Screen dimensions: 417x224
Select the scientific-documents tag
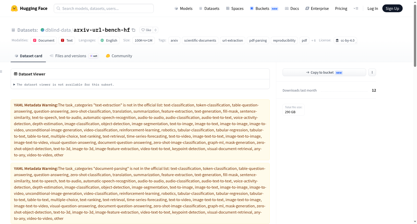coord(200,40)
